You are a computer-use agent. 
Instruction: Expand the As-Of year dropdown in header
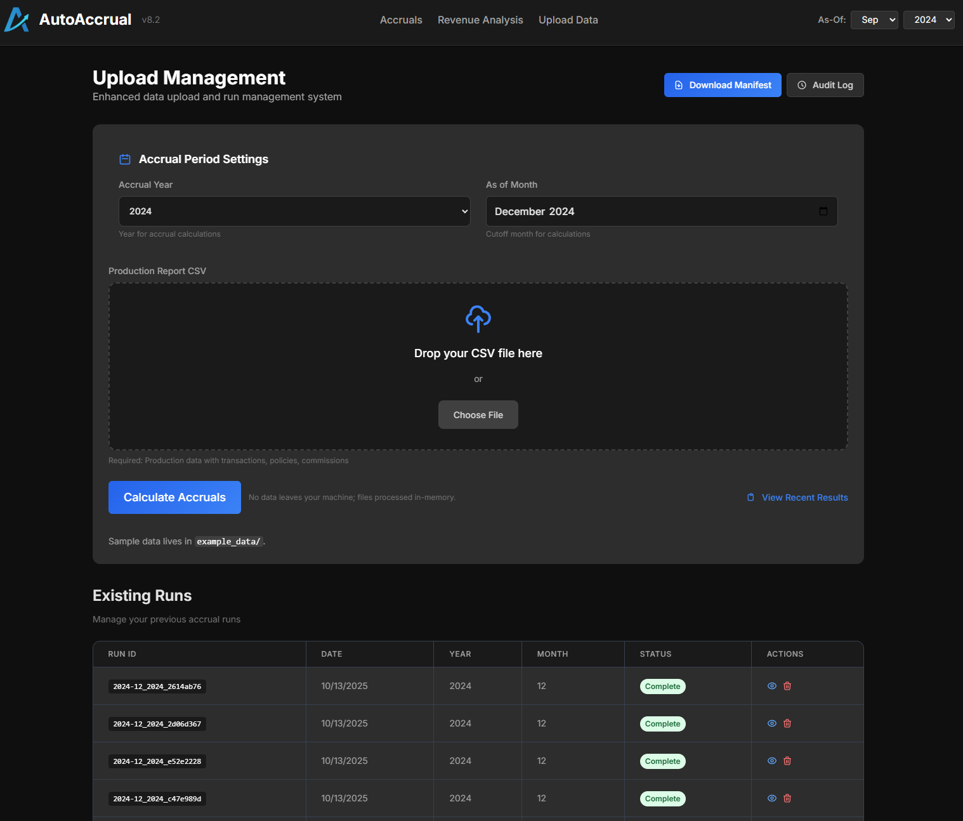coord(928,20)
